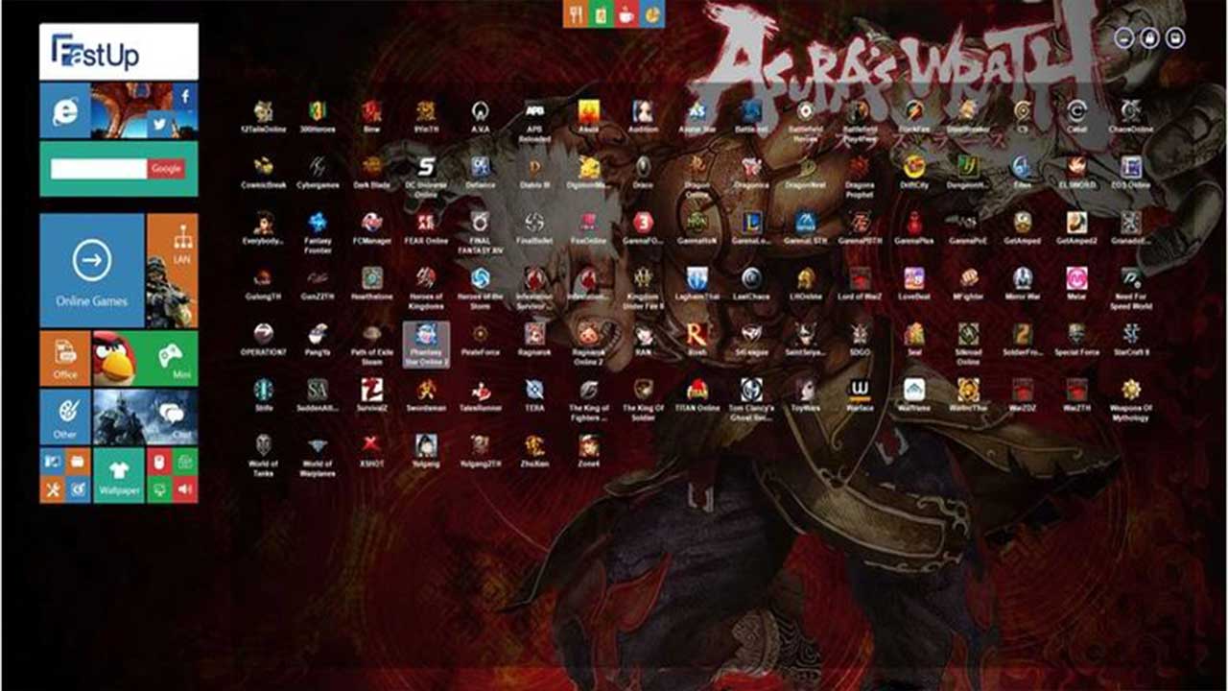
Task: Launch the Warface game icon
Action: [861, 392]
